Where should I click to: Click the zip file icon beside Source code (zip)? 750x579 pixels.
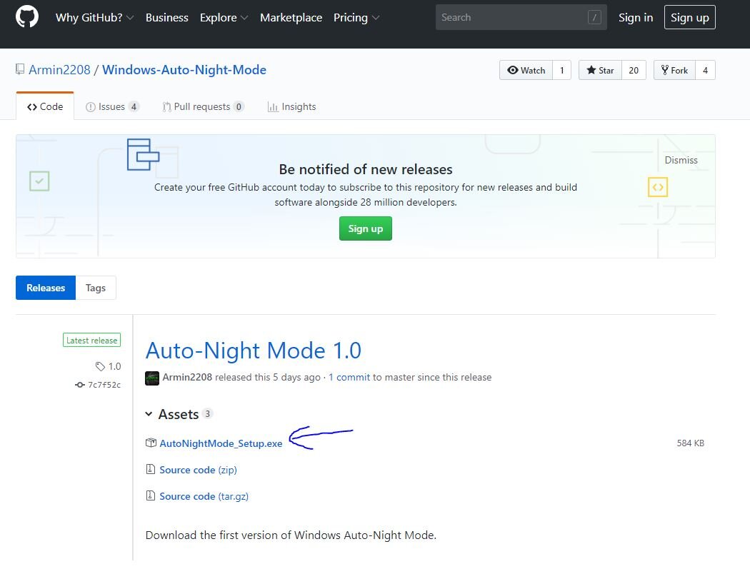point(150,469)
